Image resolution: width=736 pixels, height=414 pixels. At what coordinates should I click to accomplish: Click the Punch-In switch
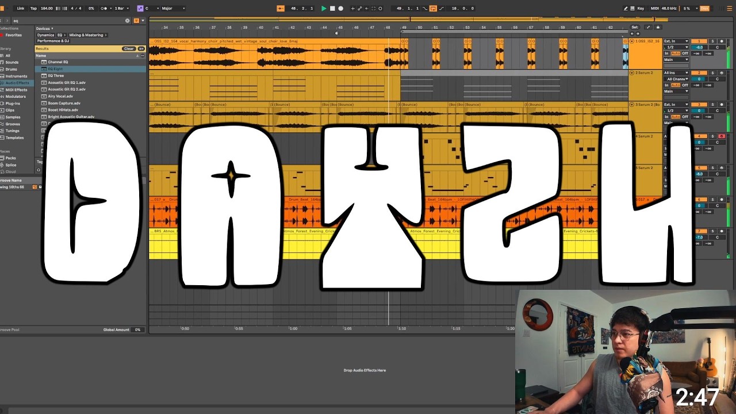coord(425,9)
